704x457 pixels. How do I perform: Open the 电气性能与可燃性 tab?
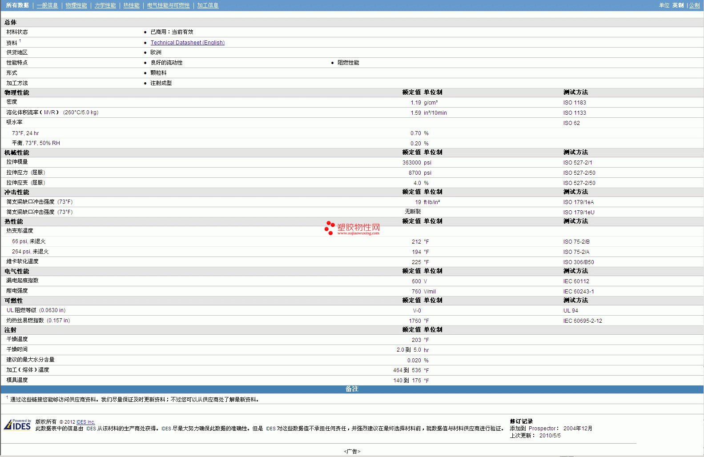click(168, 5)
